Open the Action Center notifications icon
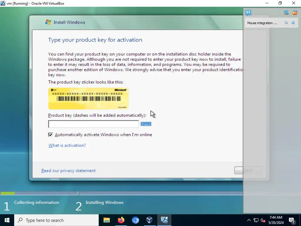This screenshot has height=226, width=301. coord(292,220)
